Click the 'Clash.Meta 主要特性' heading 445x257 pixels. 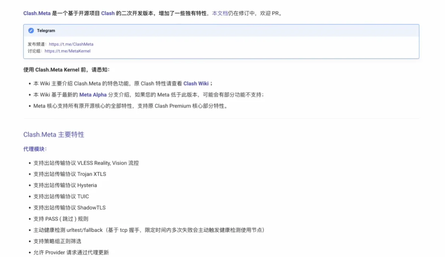click(54, 134)
